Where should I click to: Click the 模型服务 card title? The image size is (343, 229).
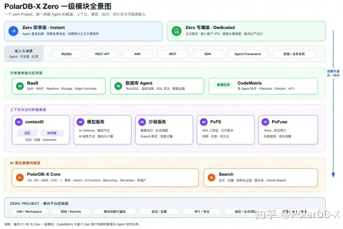click(96, 122)
